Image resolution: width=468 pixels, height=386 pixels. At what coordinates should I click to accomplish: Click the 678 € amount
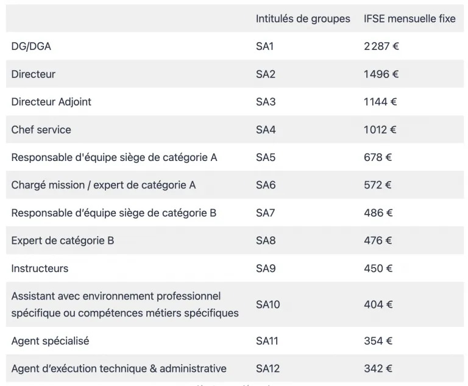378,157
